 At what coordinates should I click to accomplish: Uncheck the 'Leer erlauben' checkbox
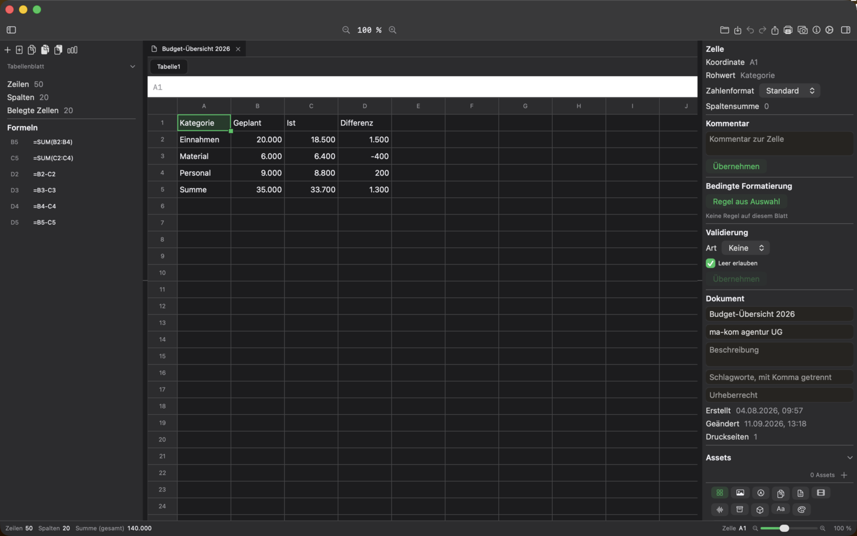click(x=711, y=263)
